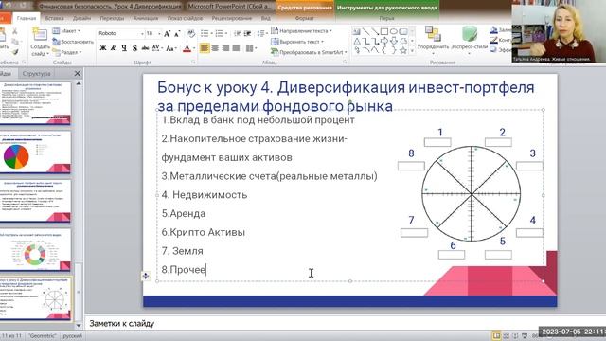Close the slides thumbnail pane

[78, 74]
